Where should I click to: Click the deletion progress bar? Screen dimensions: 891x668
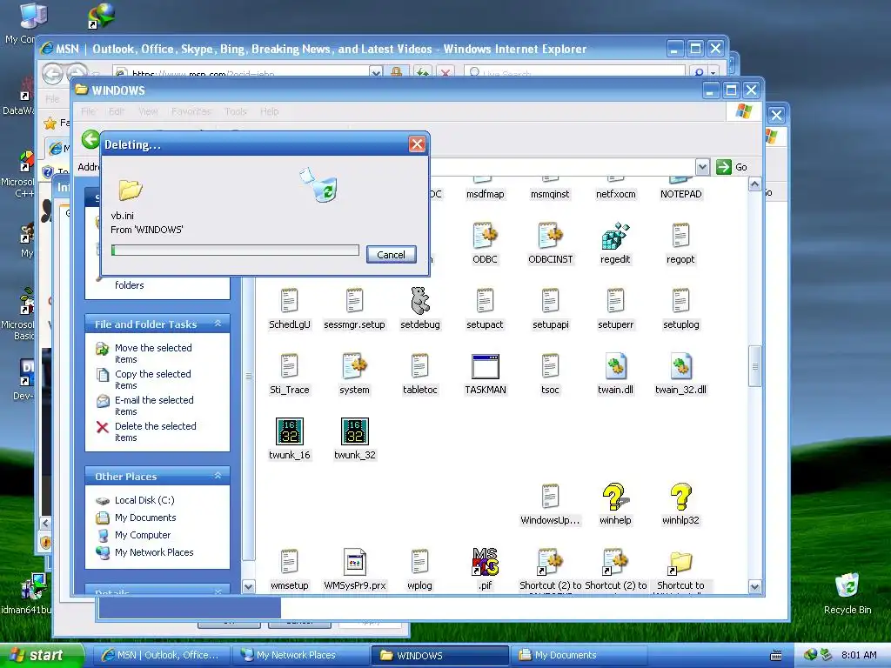click(235, 250)
